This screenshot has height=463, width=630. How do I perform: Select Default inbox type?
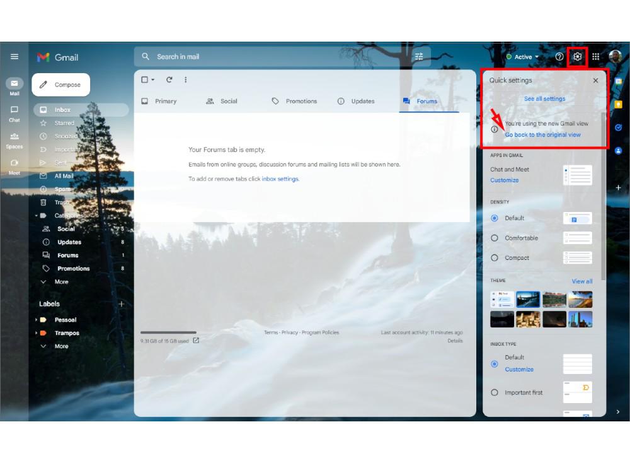pos(494,364)
